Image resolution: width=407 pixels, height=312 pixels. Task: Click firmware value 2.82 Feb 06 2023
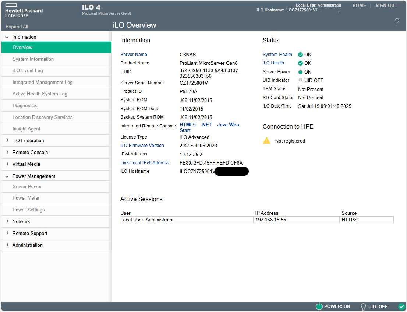pos(198,146)
